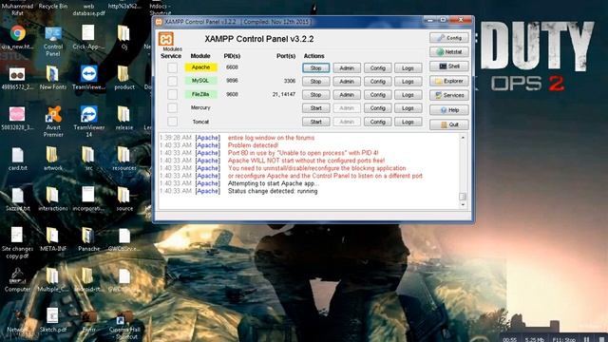This screenshot has height=342, width=608.
Task: Open Netstat from the side panel
Action: [449, 52]
